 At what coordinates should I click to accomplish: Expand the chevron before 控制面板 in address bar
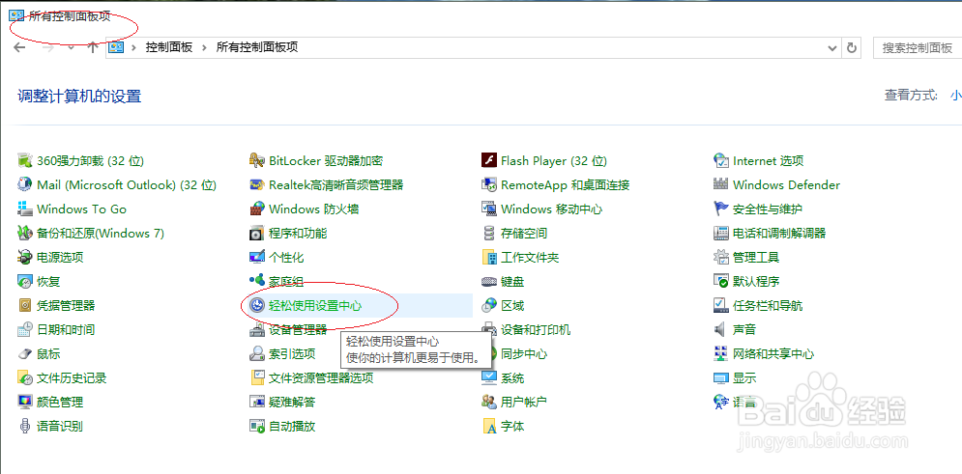(133, 47)
